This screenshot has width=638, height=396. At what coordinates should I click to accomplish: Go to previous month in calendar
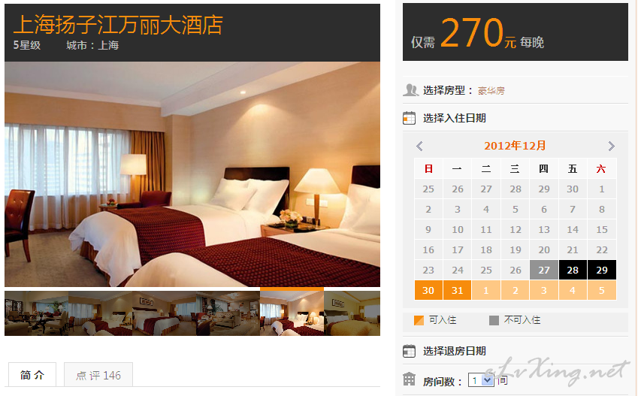pyautogui.click(x=419, y=146)
